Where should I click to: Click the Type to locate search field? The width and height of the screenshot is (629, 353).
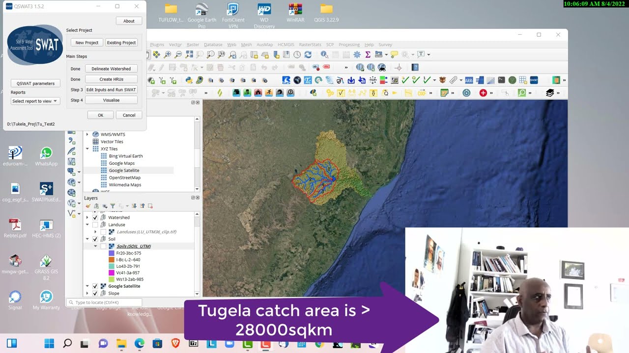point(105,303)
